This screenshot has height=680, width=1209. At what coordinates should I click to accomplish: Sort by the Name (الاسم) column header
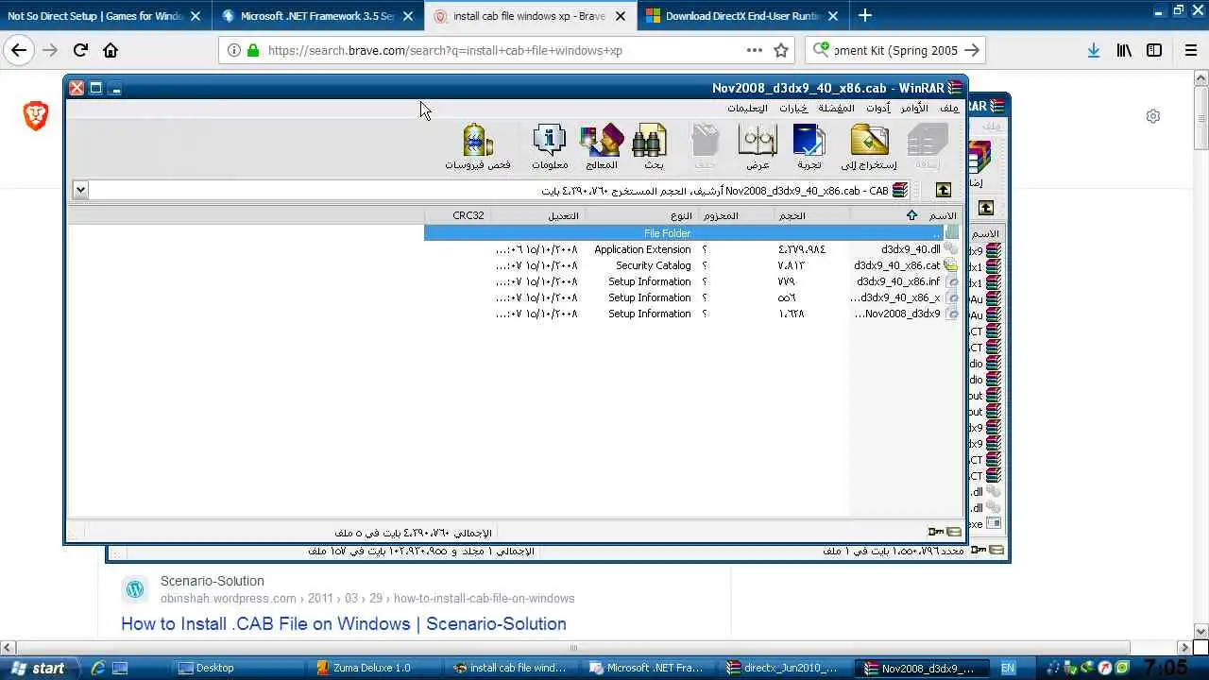coord(906,215)
